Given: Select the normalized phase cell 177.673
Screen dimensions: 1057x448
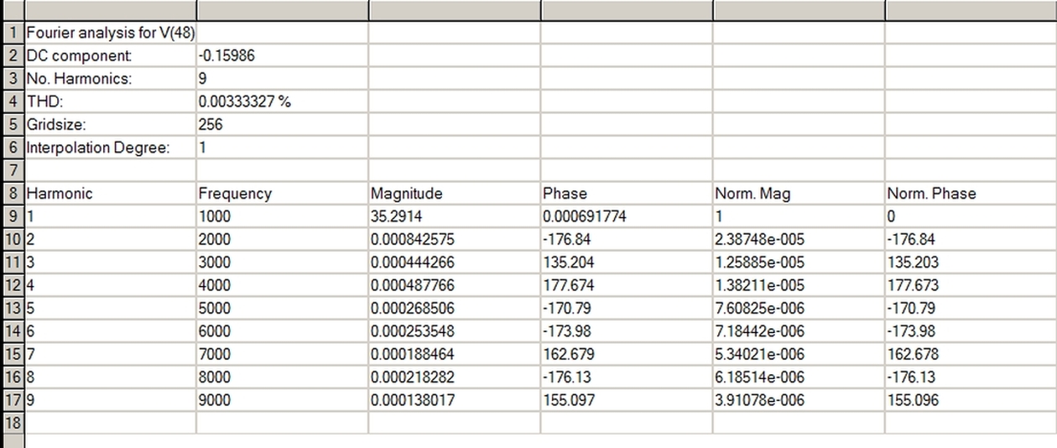Looking at the screenshot, I should 971,285.
